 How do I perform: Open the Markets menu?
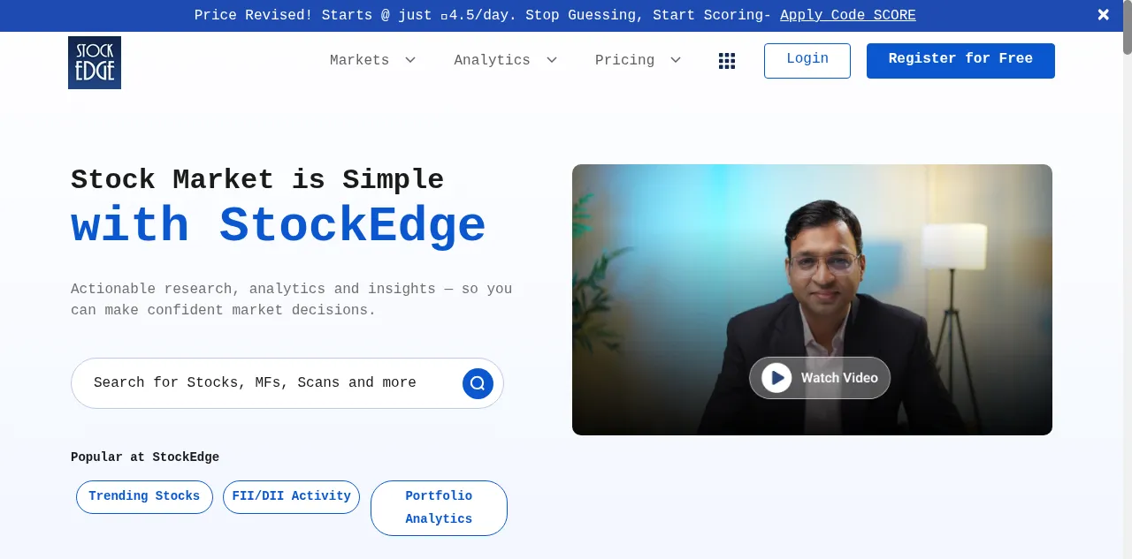coord(359,60)
